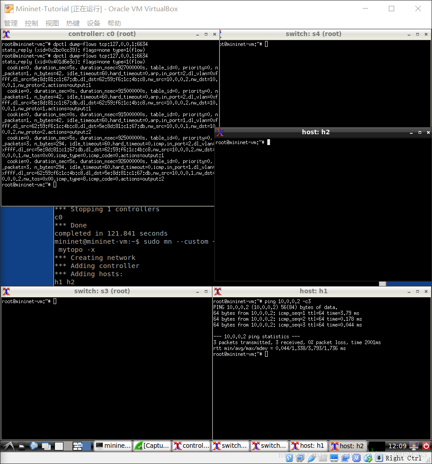Activate the first switch... taskbar button
The width and height of the screenshot is (432, 464).
(230, 446)
